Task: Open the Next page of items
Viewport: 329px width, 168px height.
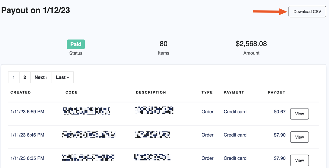Action: pyautogui.click(x=41, y=77)
